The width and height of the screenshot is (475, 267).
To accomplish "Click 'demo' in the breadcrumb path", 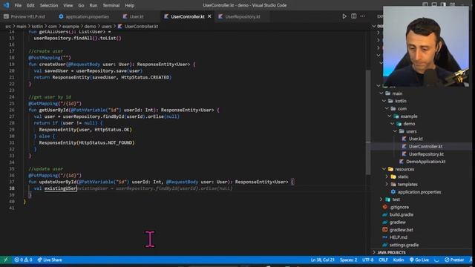I will tap(90, 27).
